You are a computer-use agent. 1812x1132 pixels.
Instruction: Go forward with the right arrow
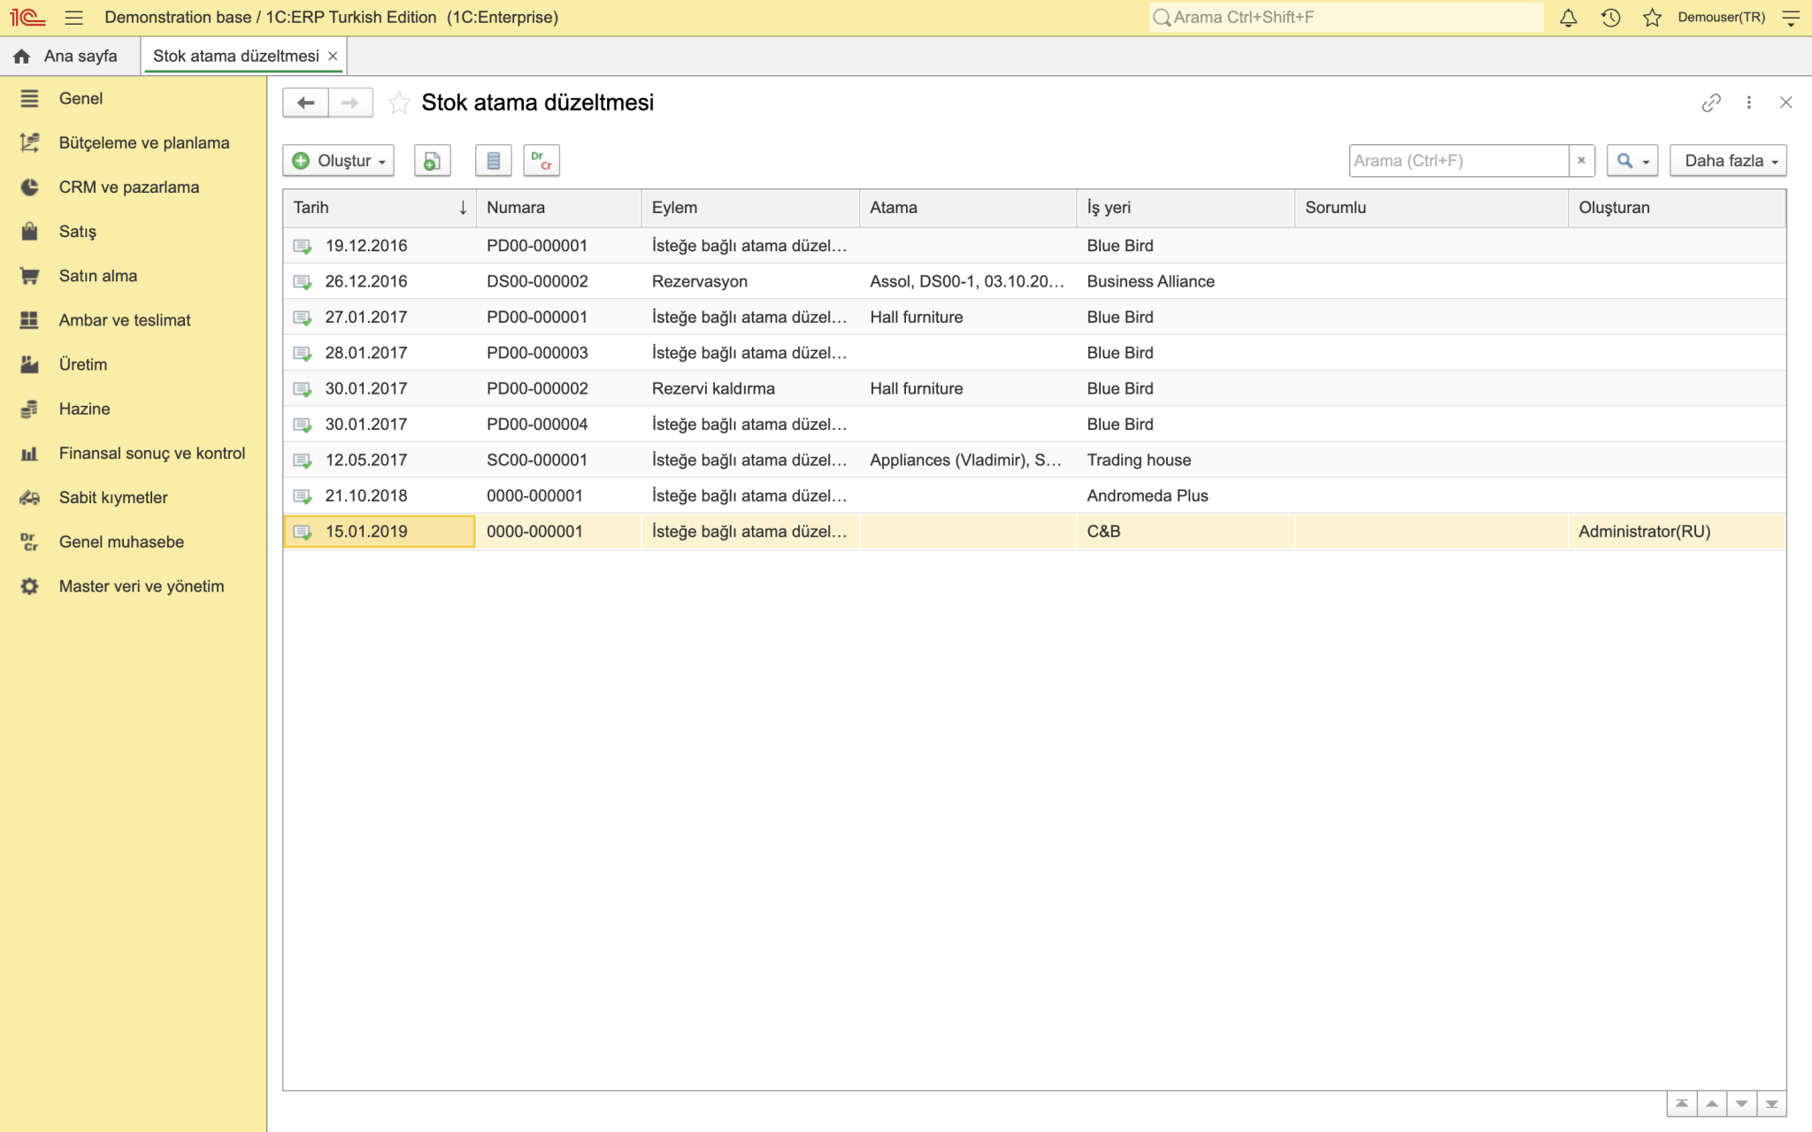click(350, 103)
